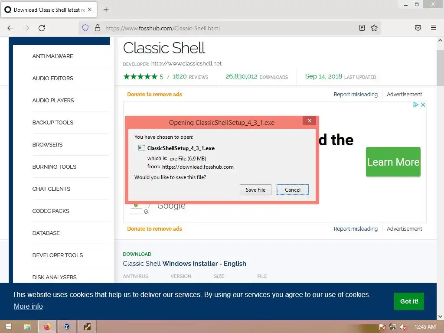444x333 pixels.
Task: Click Firefox icon in taskbar
Action: tap(47, 327)
